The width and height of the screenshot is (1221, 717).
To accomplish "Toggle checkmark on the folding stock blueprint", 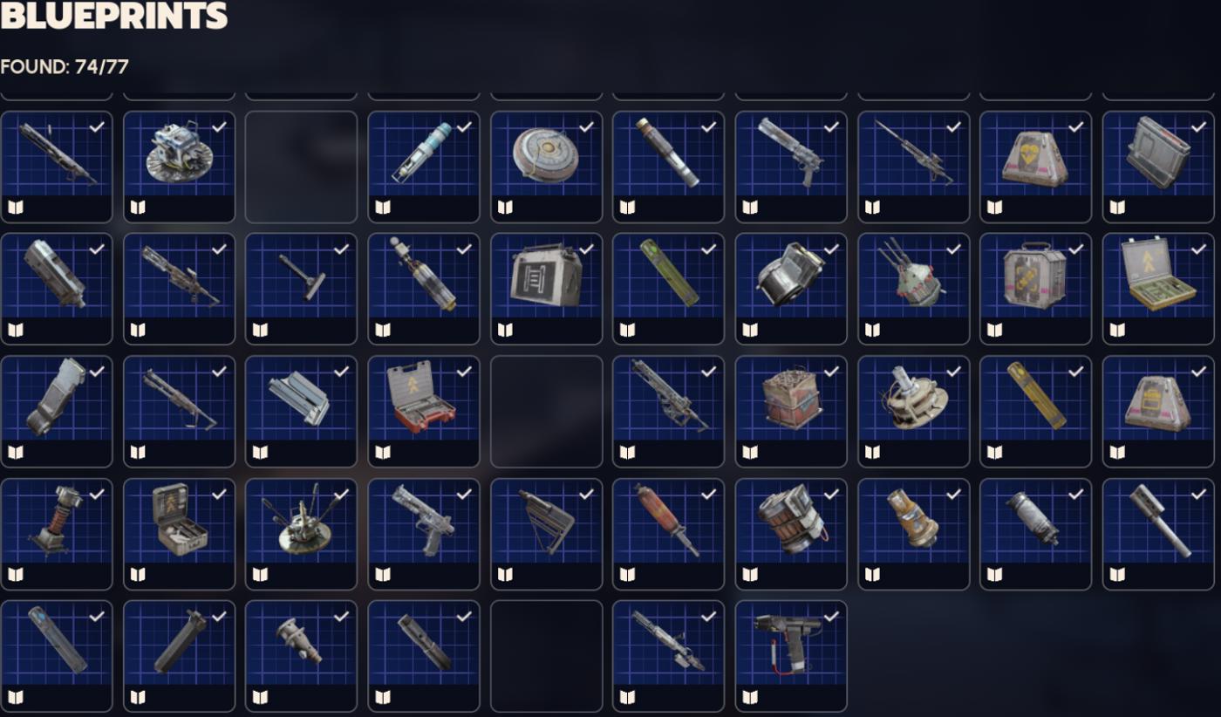I will tap(586, 494).
